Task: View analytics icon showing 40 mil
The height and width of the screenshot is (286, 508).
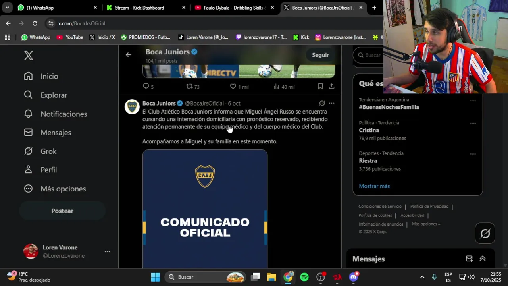Action: click(x=277, y=86)
